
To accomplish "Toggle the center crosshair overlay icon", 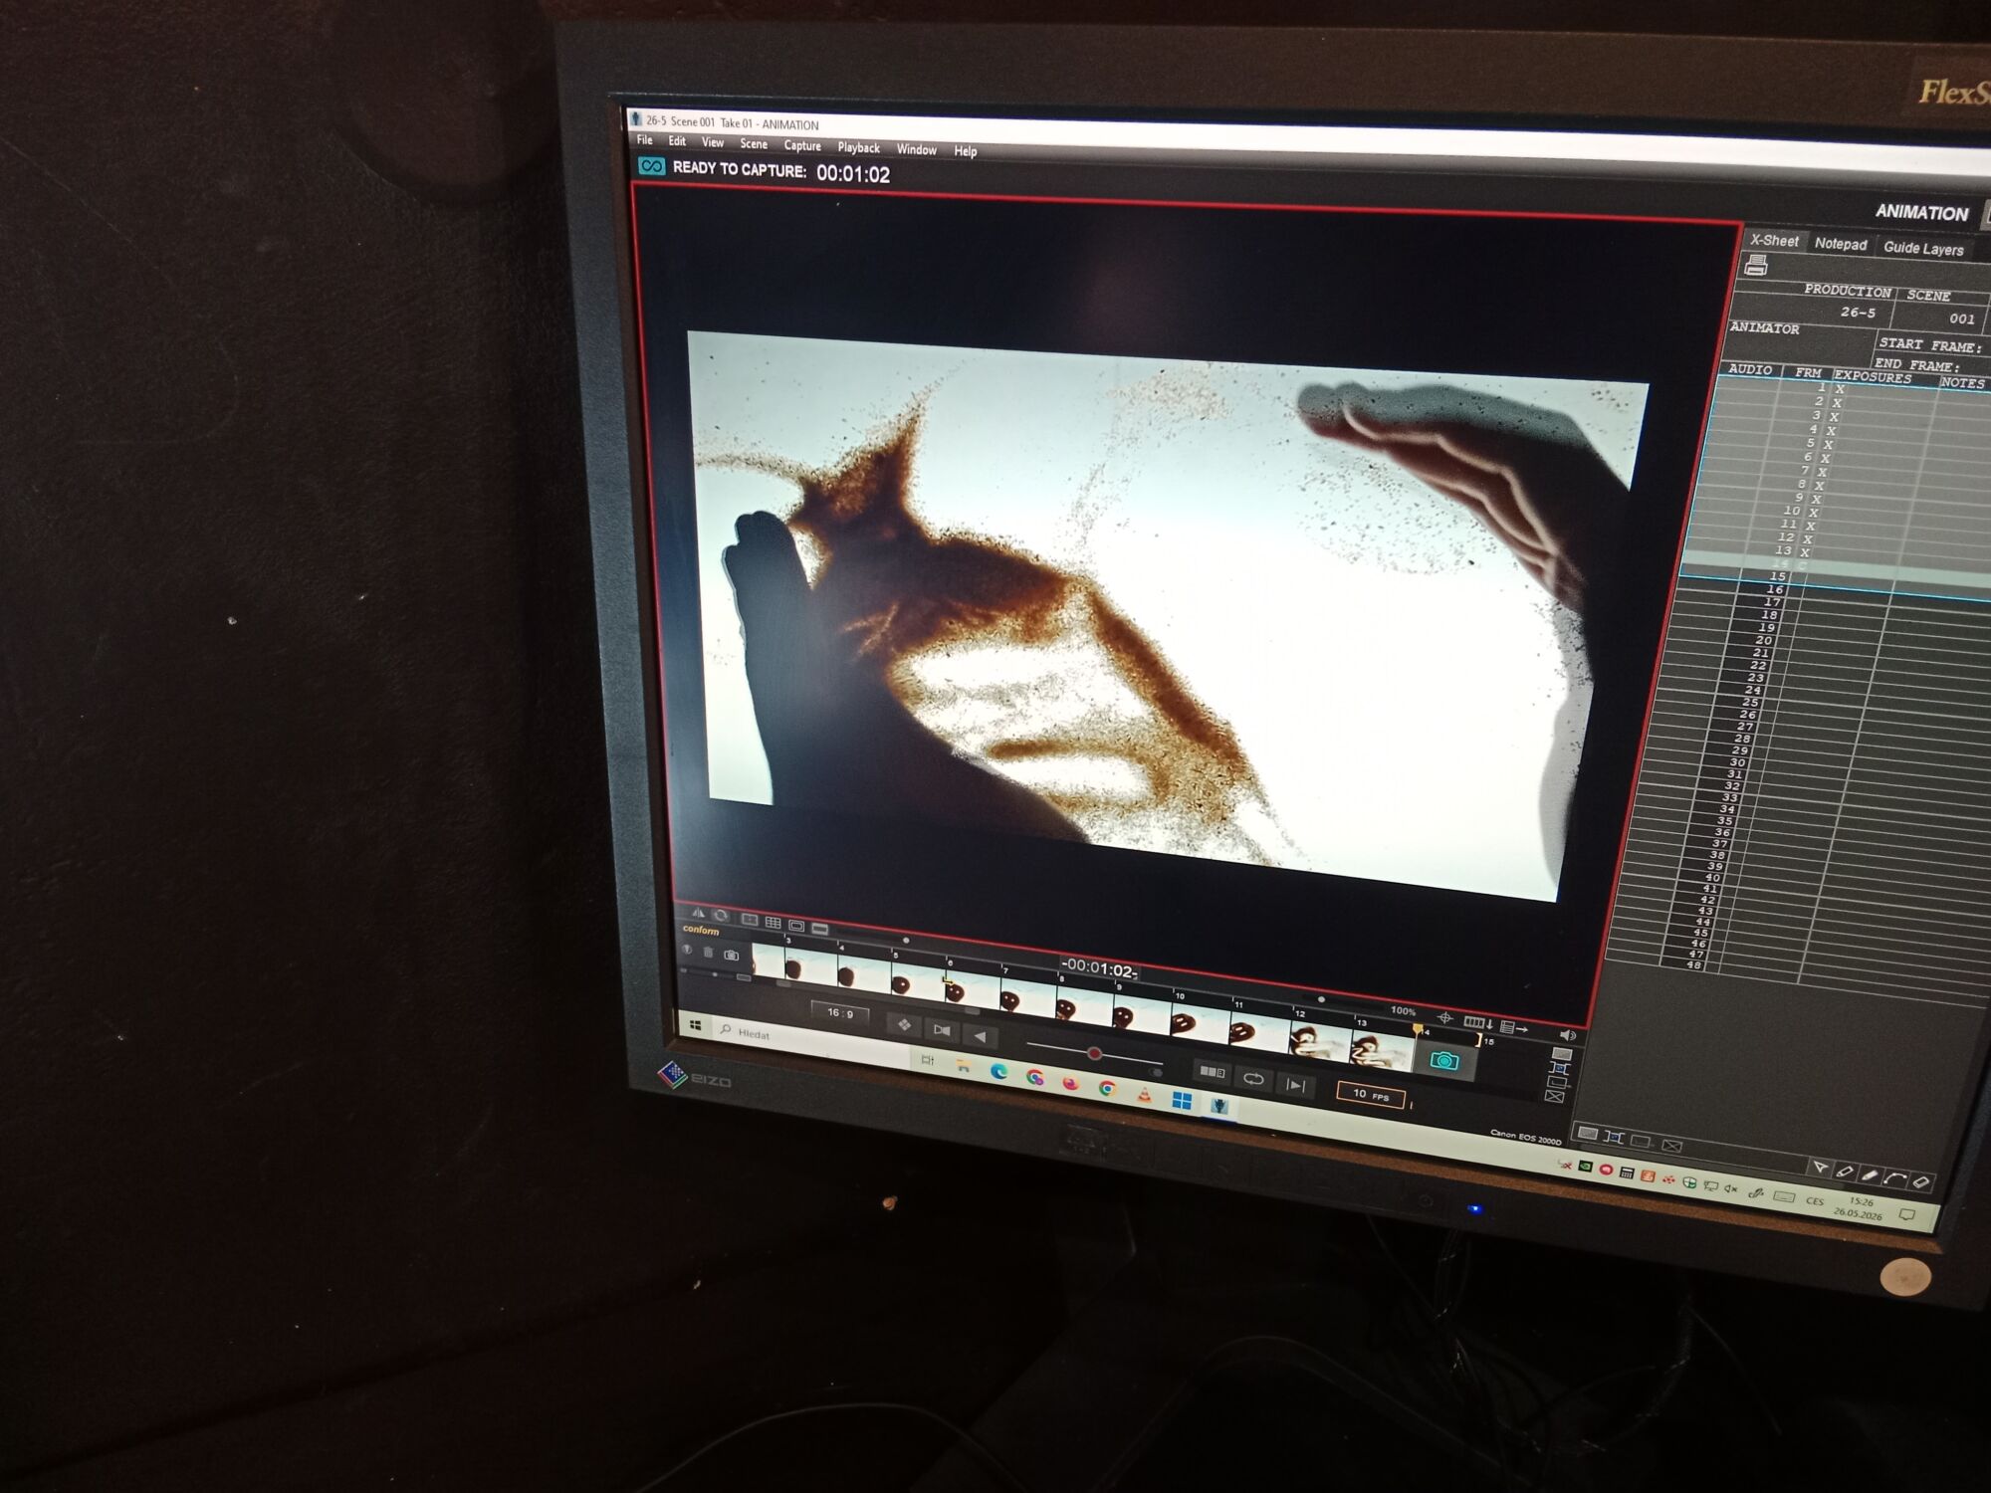I will [x=750, y=920].
